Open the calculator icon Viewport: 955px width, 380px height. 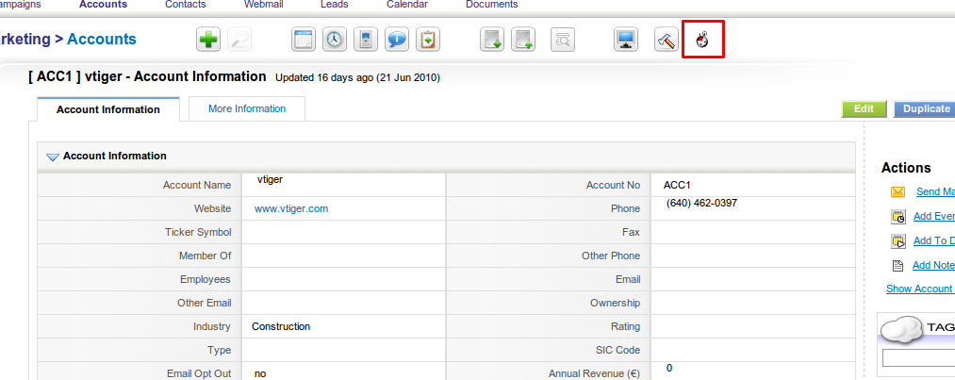(365, 41)
